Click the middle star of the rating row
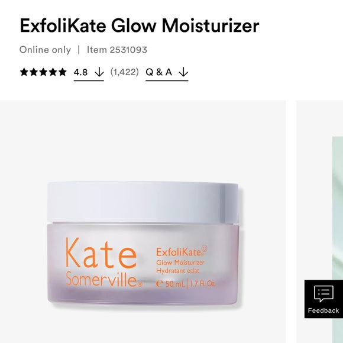Screen dimensions: 343x343 [x=43, y=72]
